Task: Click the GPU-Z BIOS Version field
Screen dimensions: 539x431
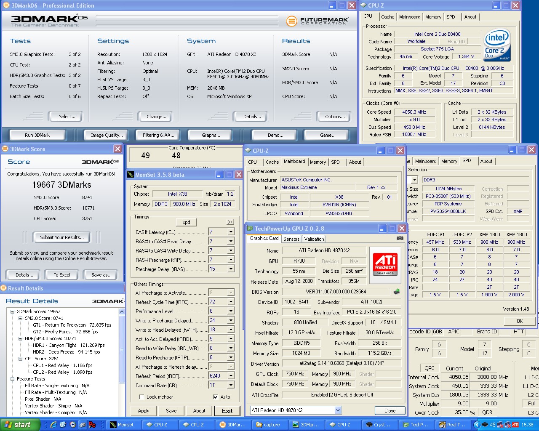Action: 336,292
